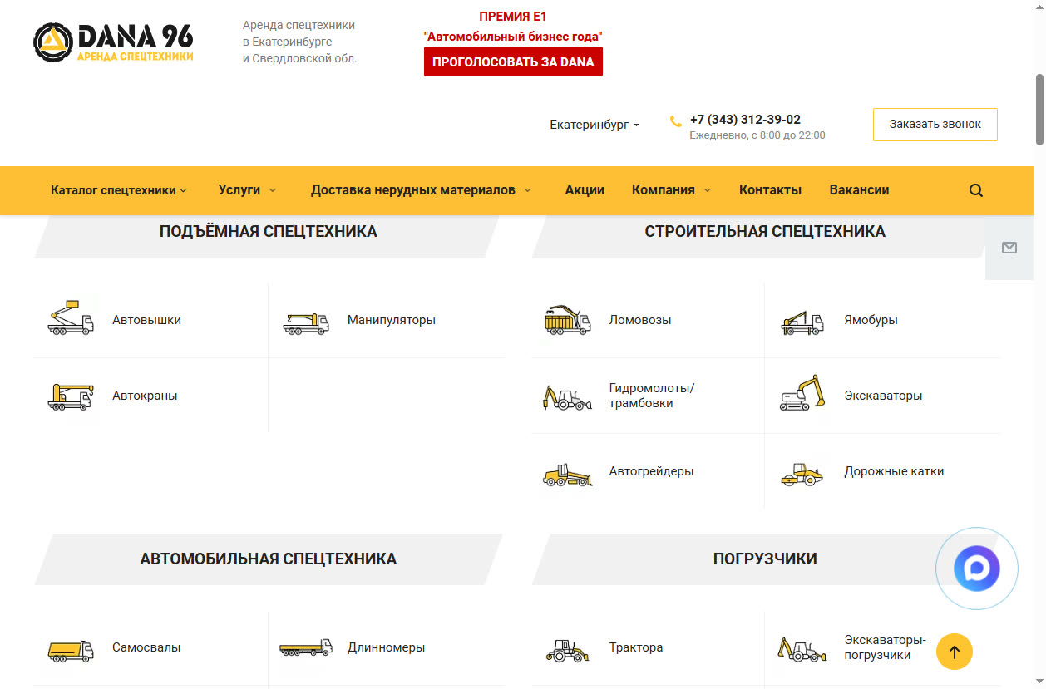Open the Длинномеры category link
Image resolution: width=1046 pixels, height=689 pixels.
(x=386, y=647)
